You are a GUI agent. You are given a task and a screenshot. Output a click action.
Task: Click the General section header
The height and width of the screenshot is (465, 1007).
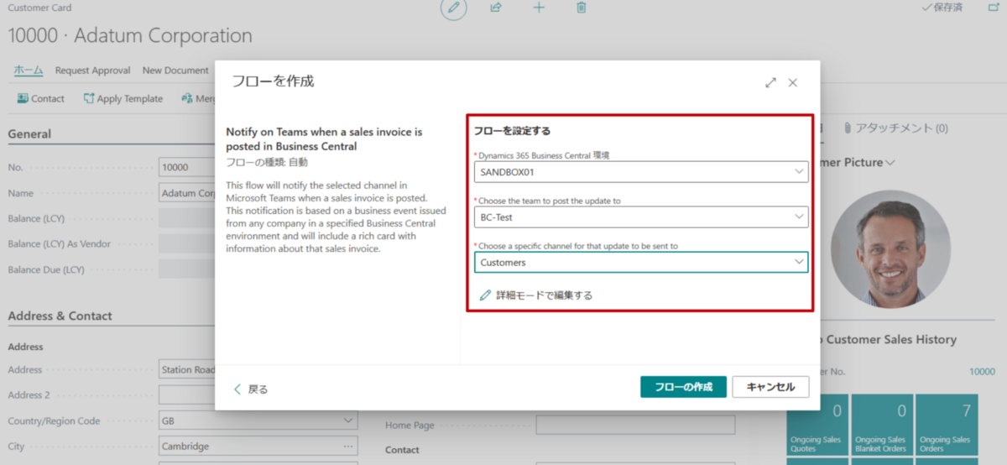coord(29,133)
